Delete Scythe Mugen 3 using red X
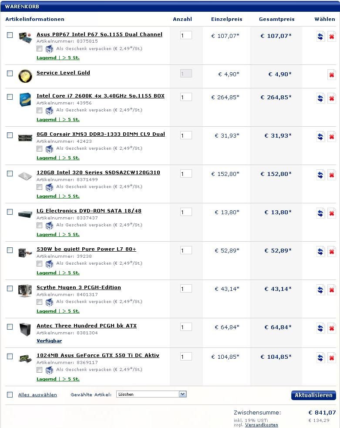Viewport: 340px width, 428px height. [332, 290]
